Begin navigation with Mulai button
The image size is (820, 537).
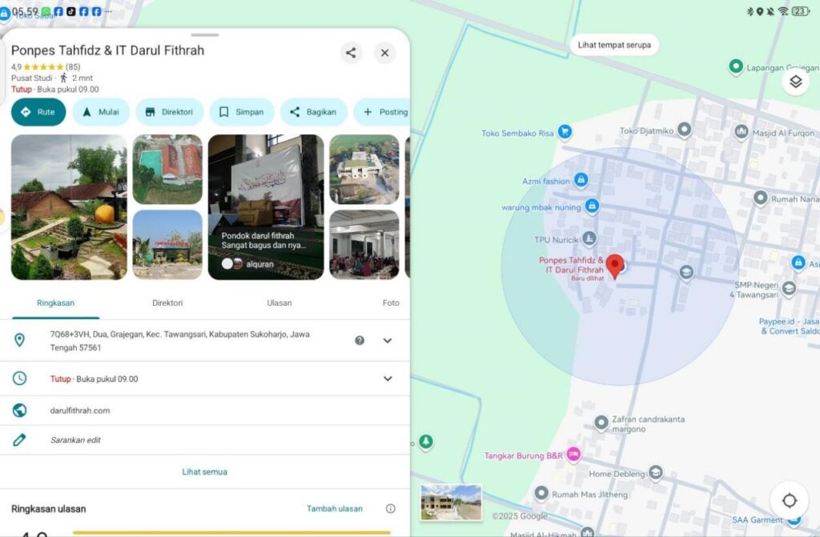click(x=101, y=112)
